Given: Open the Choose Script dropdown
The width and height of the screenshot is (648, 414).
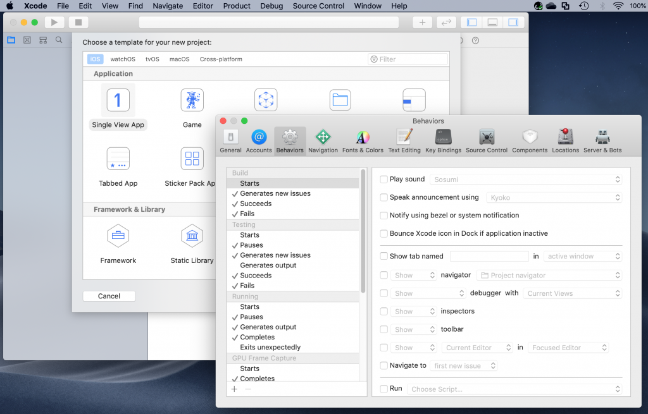Looking at the screenshot, I should (x=514, y=389).
